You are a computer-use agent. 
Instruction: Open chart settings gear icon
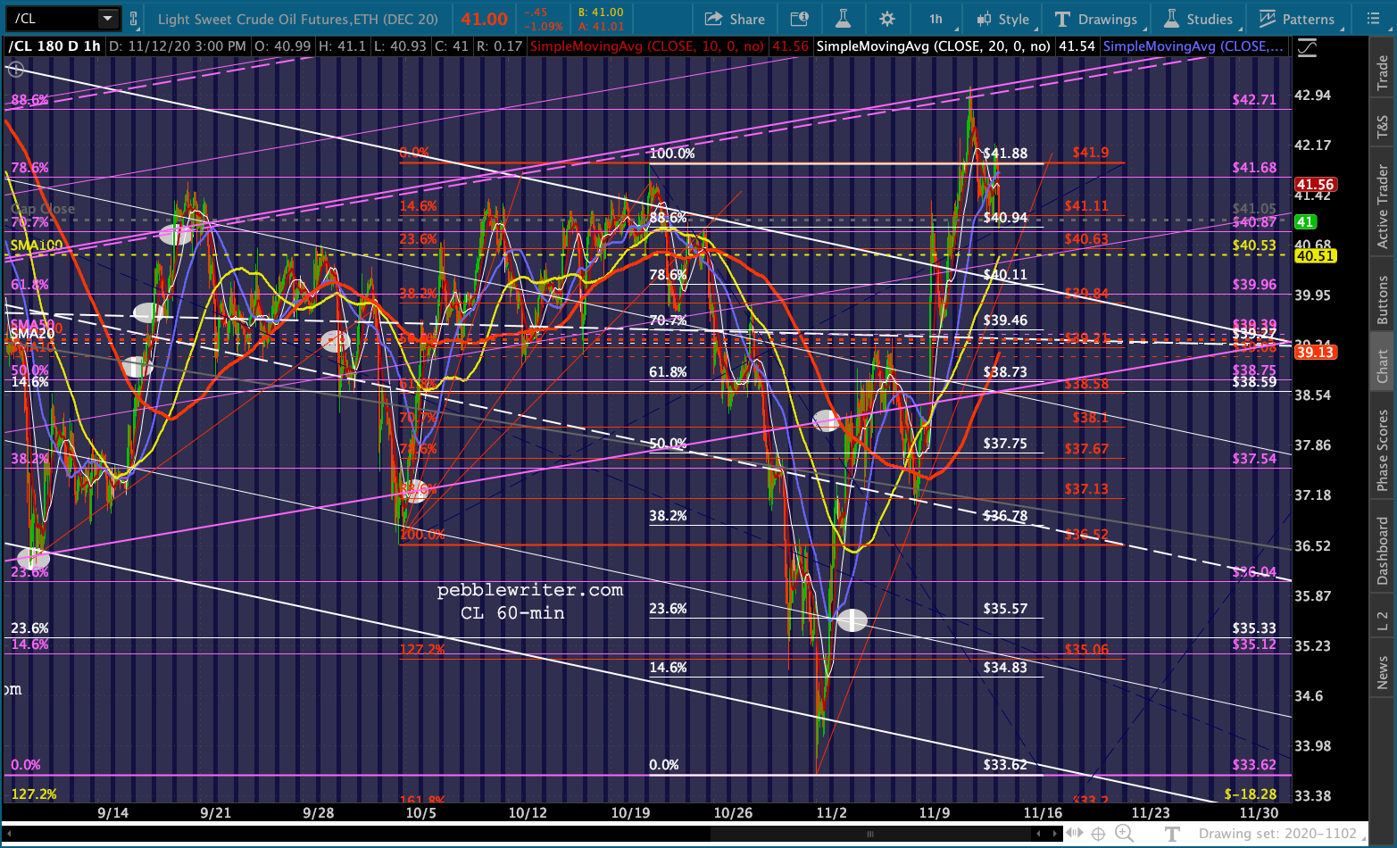pos(886,19)
